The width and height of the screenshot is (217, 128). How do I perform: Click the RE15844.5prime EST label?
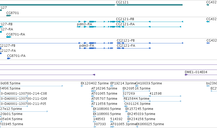click(136, 99)
